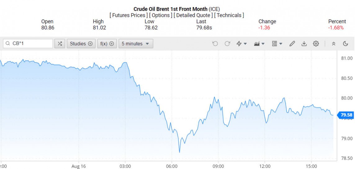Expand the chart layout template dropdown
Screen dimensions: 355x169
pos(277,44)
